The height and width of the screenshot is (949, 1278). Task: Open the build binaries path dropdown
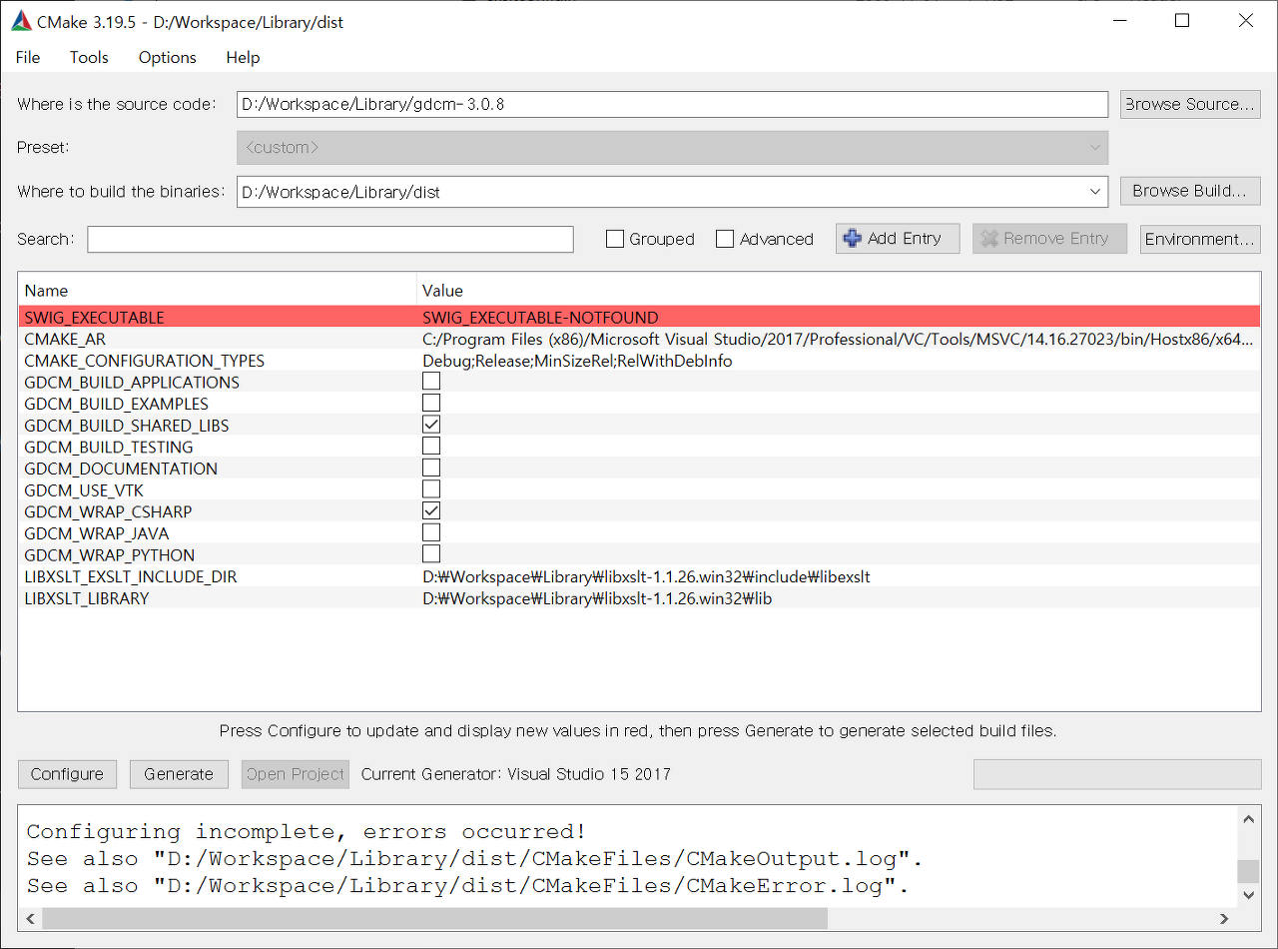[x=1095, y=192]
